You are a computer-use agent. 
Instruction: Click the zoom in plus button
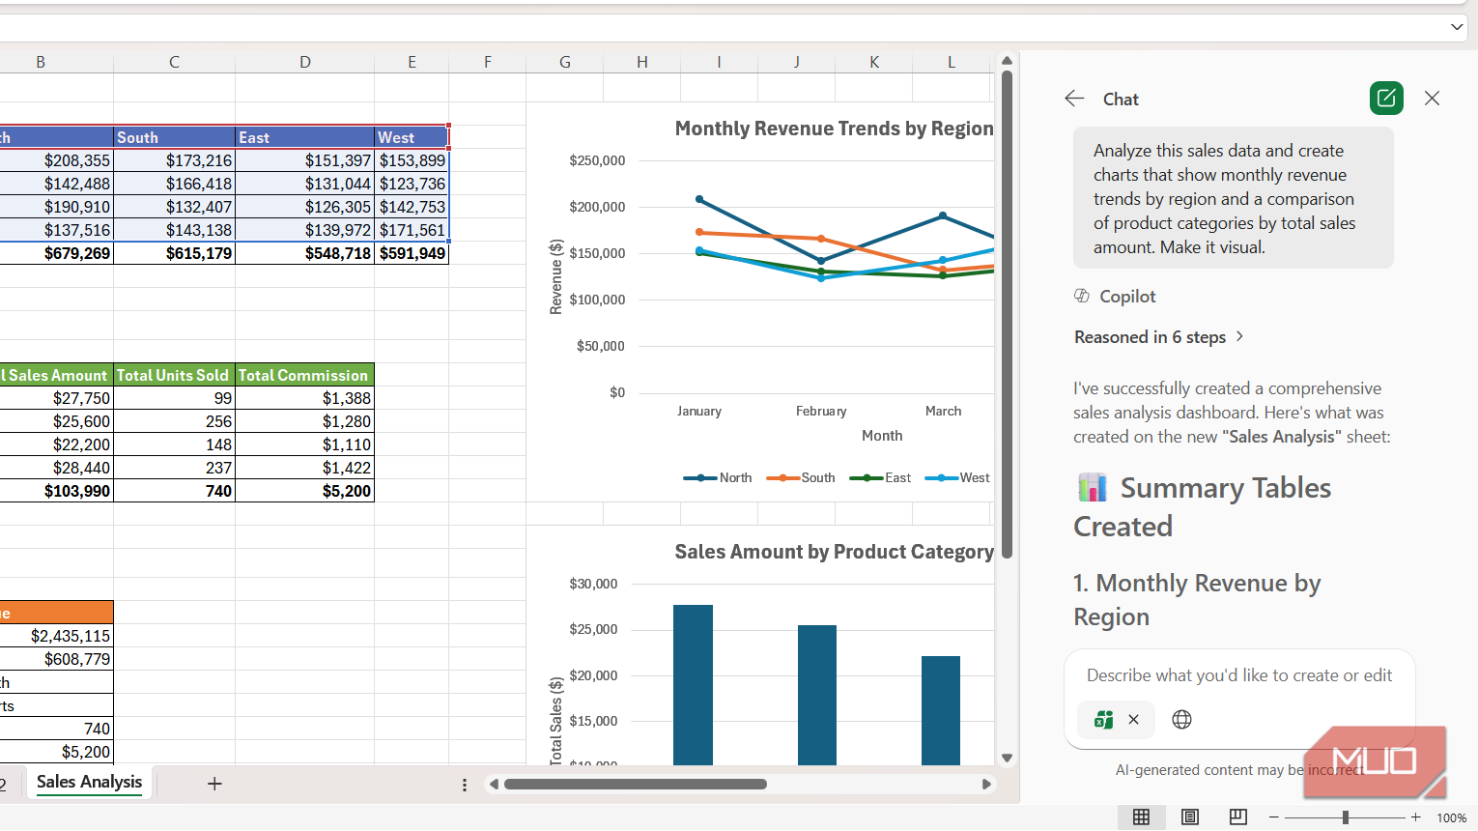(1416, 817)
